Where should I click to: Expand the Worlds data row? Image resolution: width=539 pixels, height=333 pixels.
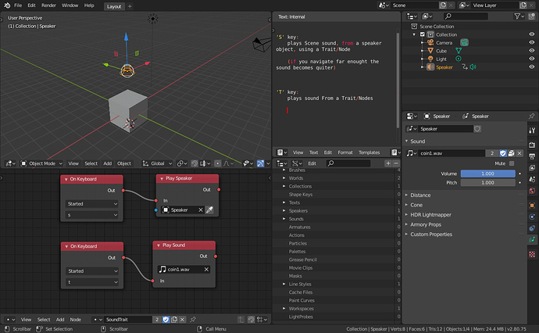(x=284, y=178)
